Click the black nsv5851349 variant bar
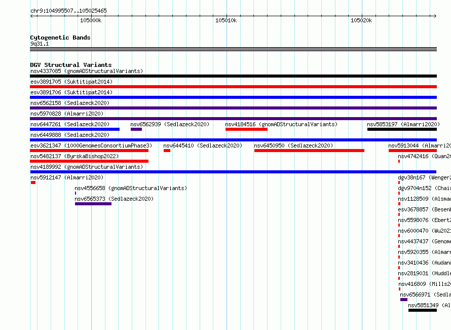This screenshot has height=330, width=451. click(423, 310)
